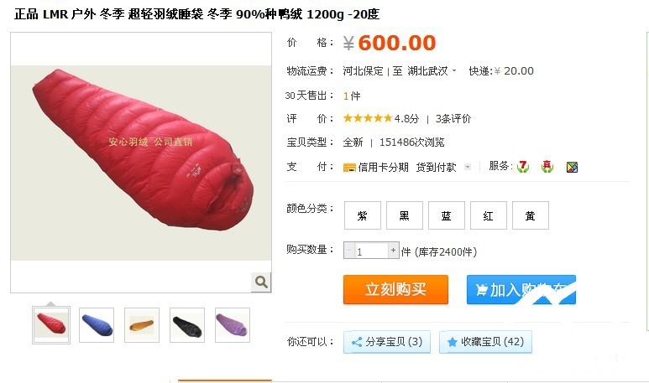Click the 加入购物车 add to cart button
Viewport: 649px width, 383px height.
pos(521,290)
